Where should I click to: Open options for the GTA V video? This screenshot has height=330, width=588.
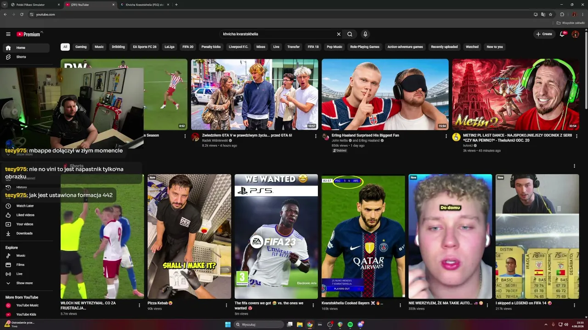(x=316, y=136)
